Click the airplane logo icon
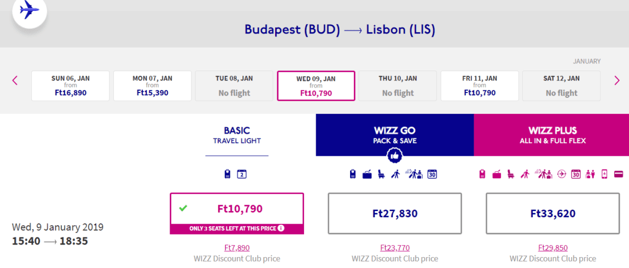Viewport: 629px width, 268px height. (x=30, y=10)
